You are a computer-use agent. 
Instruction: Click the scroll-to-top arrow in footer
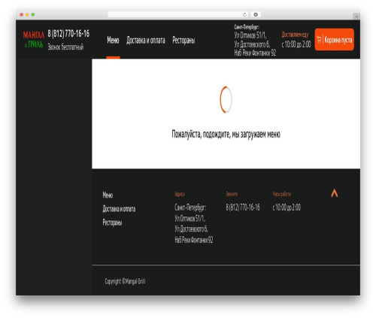click(x=335, y=193)
